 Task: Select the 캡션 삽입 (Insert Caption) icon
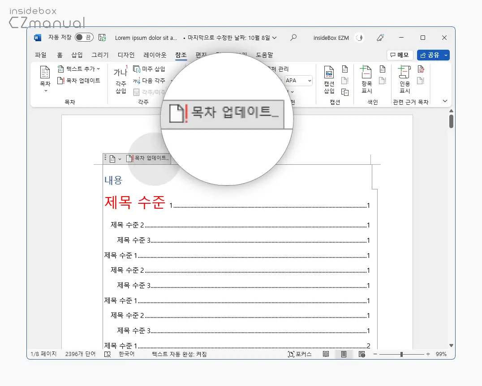329,78
